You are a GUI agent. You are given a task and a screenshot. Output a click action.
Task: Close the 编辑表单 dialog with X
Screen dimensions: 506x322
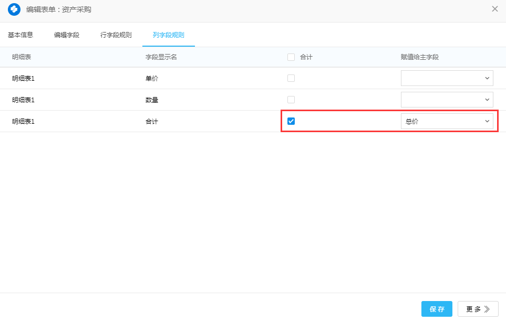(x=494, y=9)
